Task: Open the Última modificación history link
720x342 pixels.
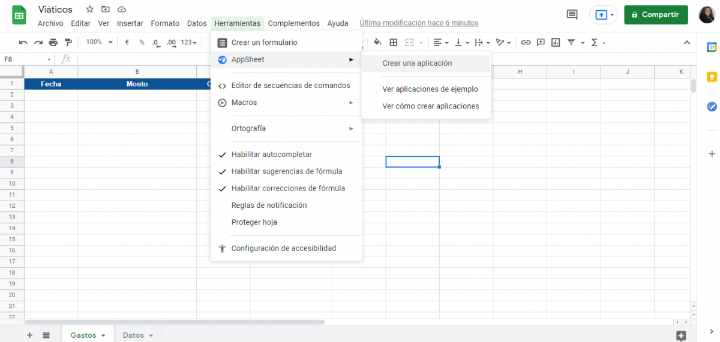Action: (418, 23)
